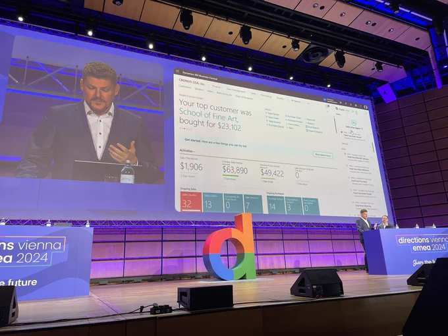
Task: Select the Purchase Order action
Action: point(293,117)
